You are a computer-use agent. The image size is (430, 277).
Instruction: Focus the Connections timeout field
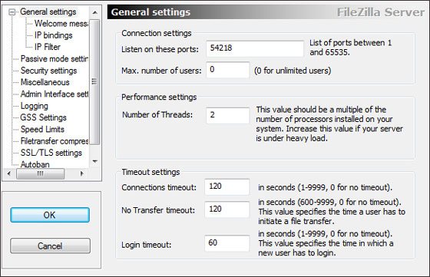click(227, 187)
